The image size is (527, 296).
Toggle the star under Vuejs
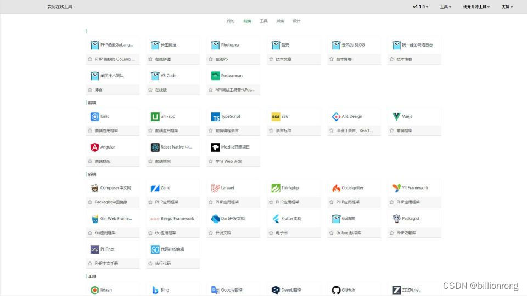tap(392, 130)
